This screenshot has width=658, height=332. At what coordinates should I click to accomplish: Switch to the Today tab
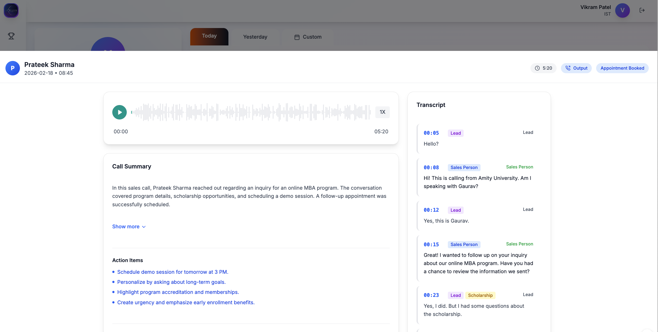pyautogui.click(x=209, y=36)
